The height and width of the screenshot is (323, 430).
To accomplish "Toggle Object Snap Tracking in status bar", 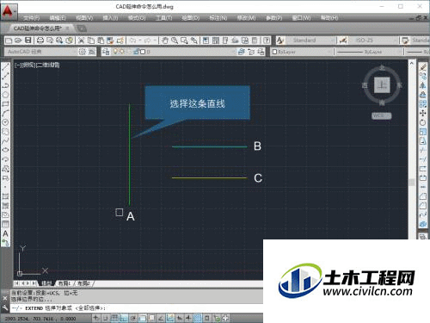I will tap(161, 318).
